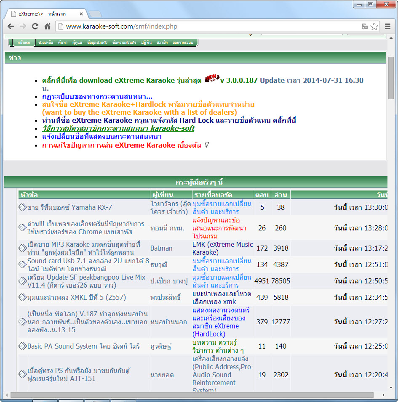Screen dimensions: 398x402
Task: Open the ปฏิทิน menu item
Action: click(146, 42)
